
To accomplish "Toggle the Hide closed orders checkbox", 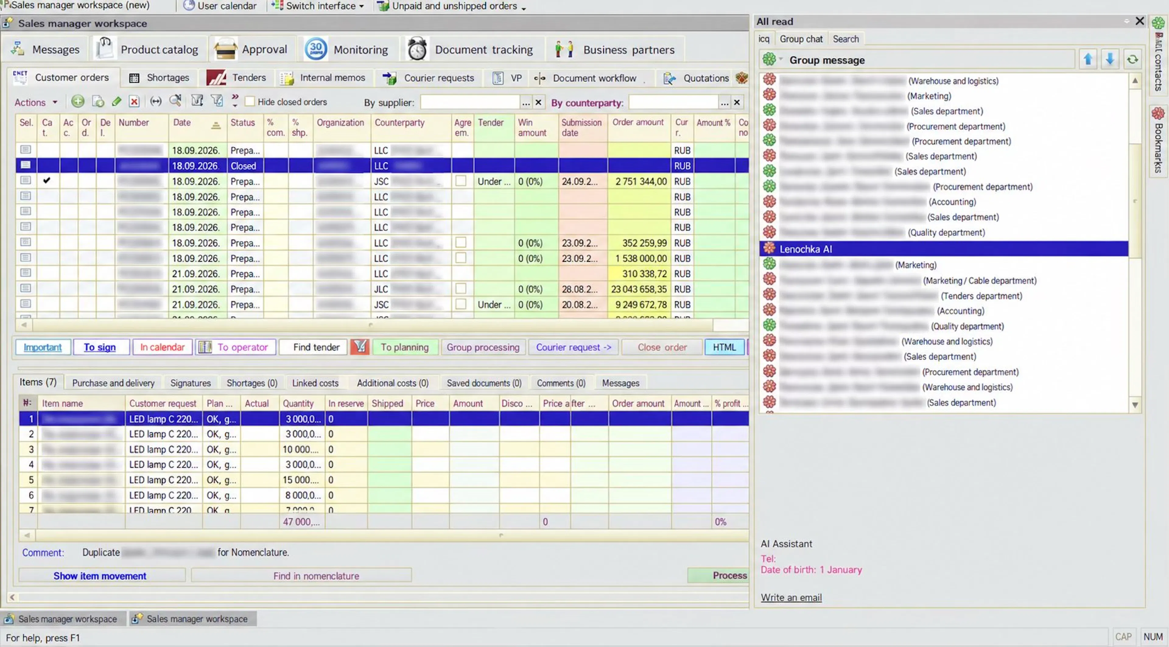I will (250, 101).
